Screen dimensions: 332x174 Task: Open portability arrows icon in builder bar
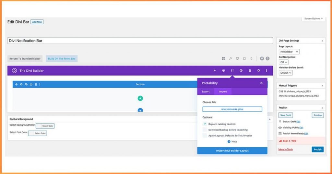(232, 70)
